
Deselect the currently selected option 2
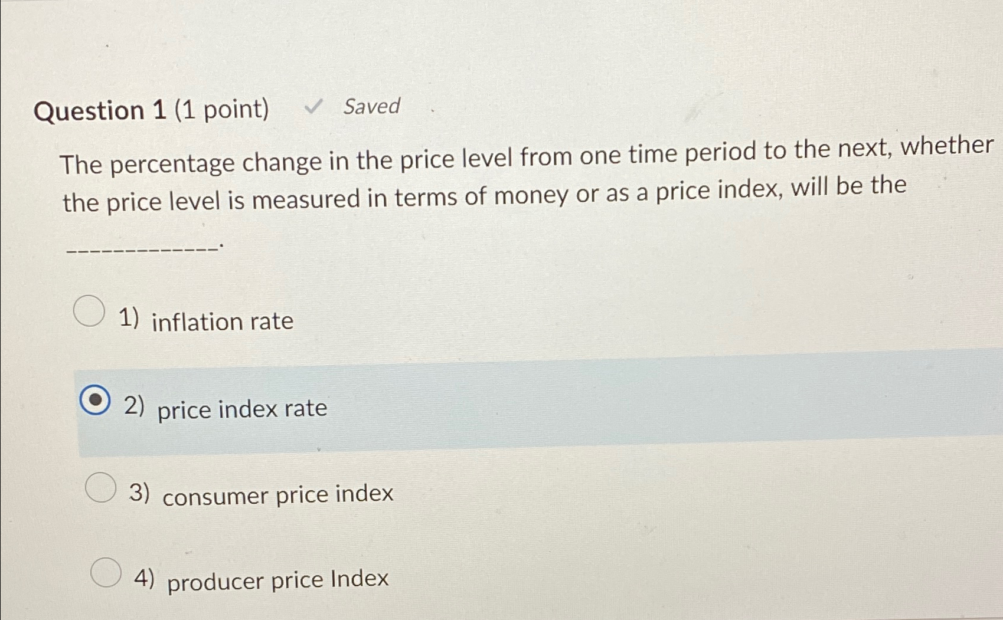pyautogui.click(x=96, y=400)
